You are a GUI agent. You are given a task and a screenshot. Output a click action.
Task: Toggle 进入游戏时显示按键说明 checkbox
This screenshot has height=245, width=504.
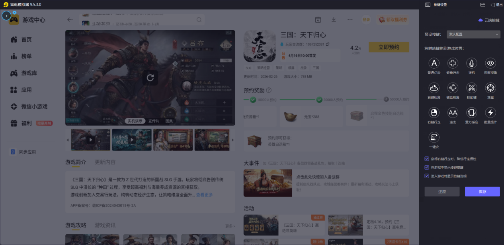(x=427, y=176)
